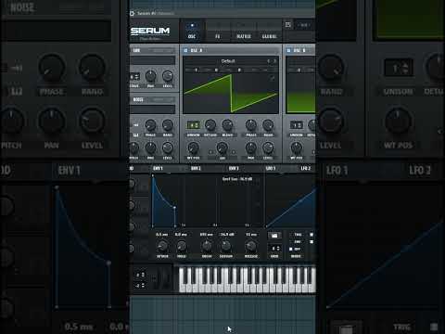The height and width of the screenshot is (334, 445).
Task: Click a key on the Serum piano keyboard
Action: click(x=248, y=280)
